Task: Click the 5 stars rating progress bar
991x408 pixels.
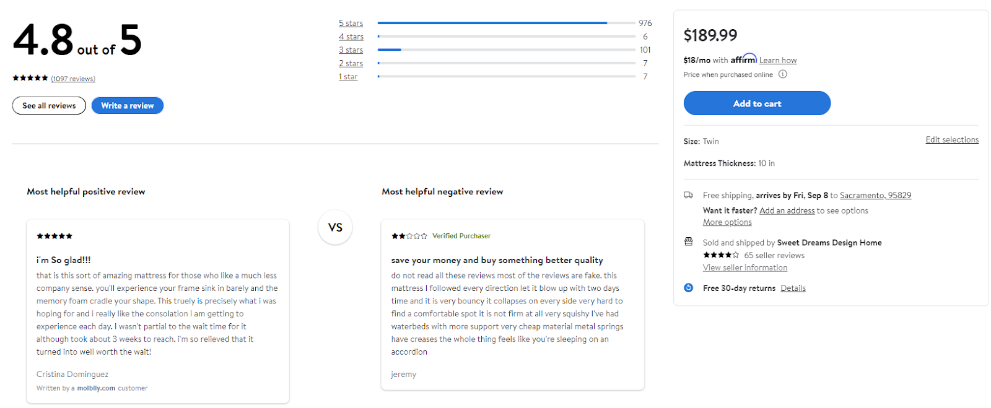Action: coord(506,23)
